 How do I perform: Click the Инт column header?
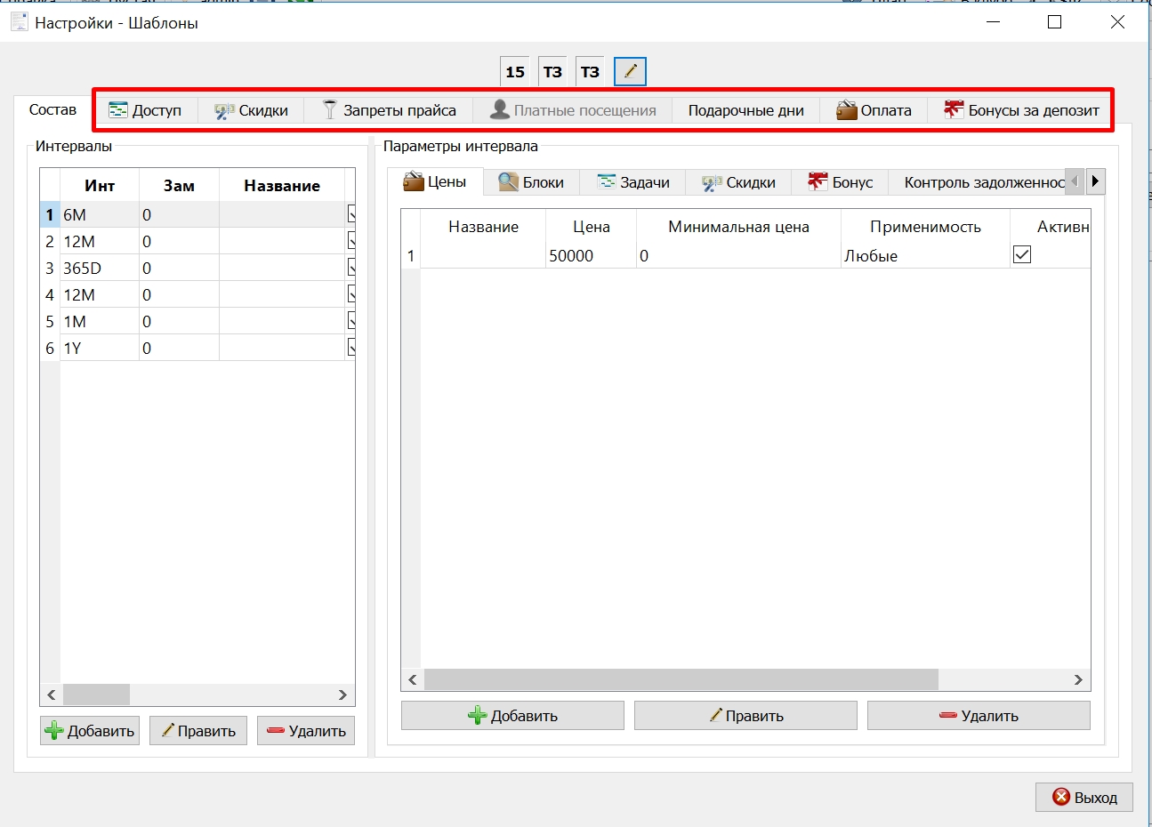coord(100,185)
